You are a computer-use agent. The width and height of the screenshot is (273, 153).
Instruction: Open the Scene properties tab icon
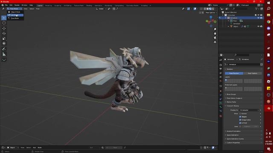click(x=221, y=77)
